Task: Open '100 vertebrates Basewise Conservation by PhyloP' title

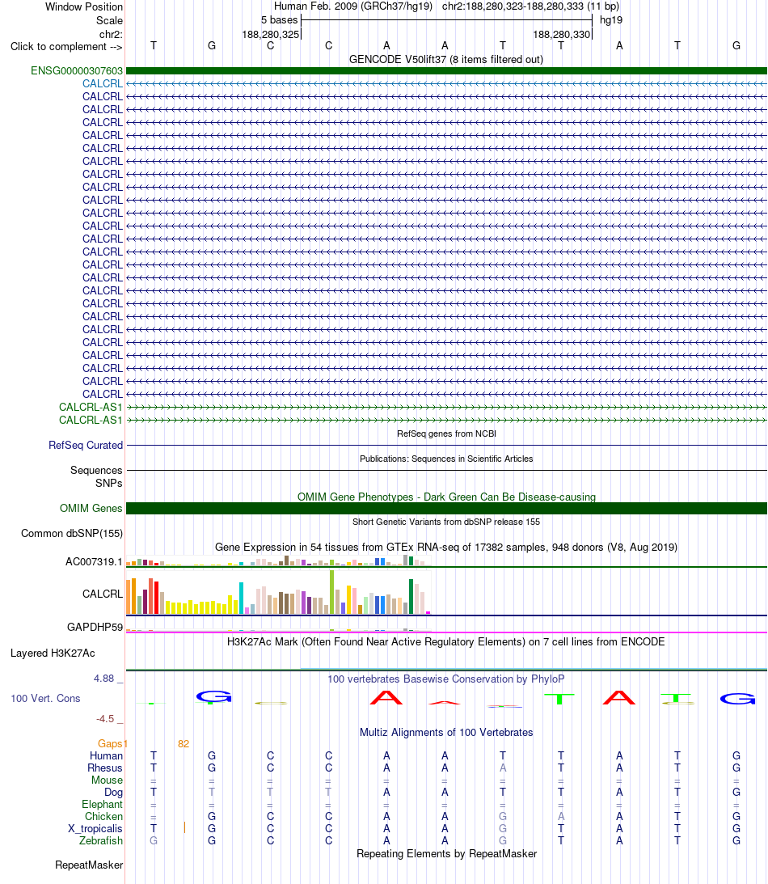Action: [445, 679]
